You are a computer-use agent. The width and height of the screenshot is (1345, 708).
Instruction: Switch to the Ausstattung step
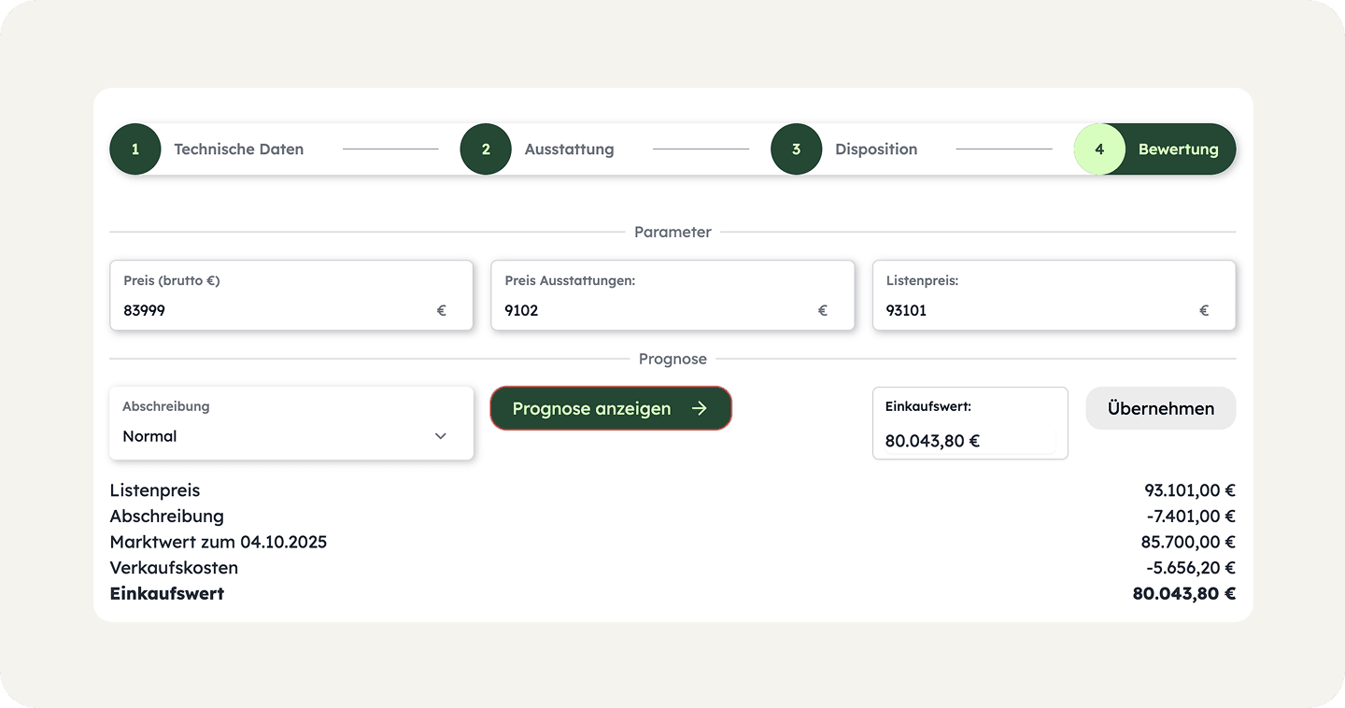[x=569, y=149]
